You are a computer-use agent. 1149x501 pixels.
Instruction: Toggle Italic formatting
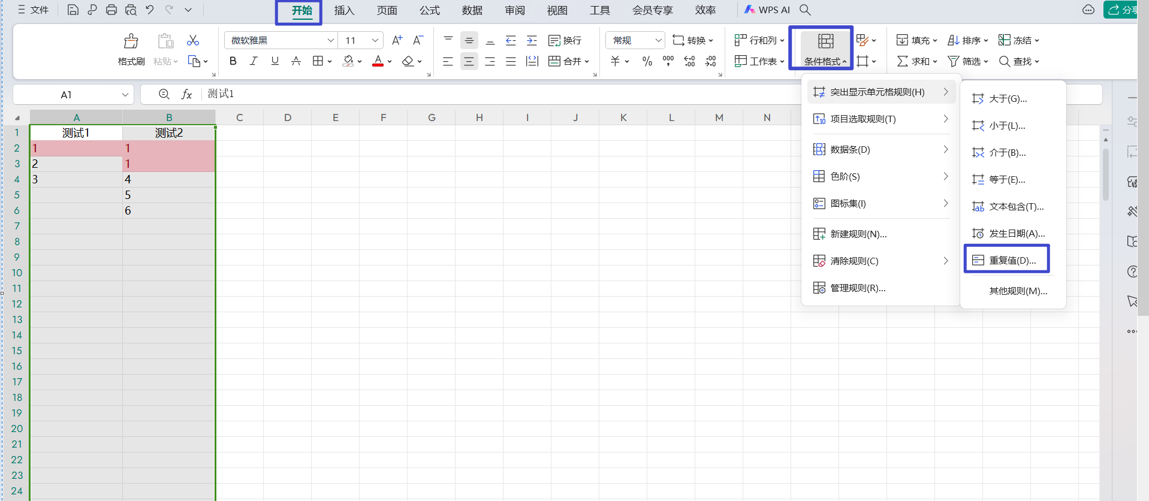coord(254,61)
